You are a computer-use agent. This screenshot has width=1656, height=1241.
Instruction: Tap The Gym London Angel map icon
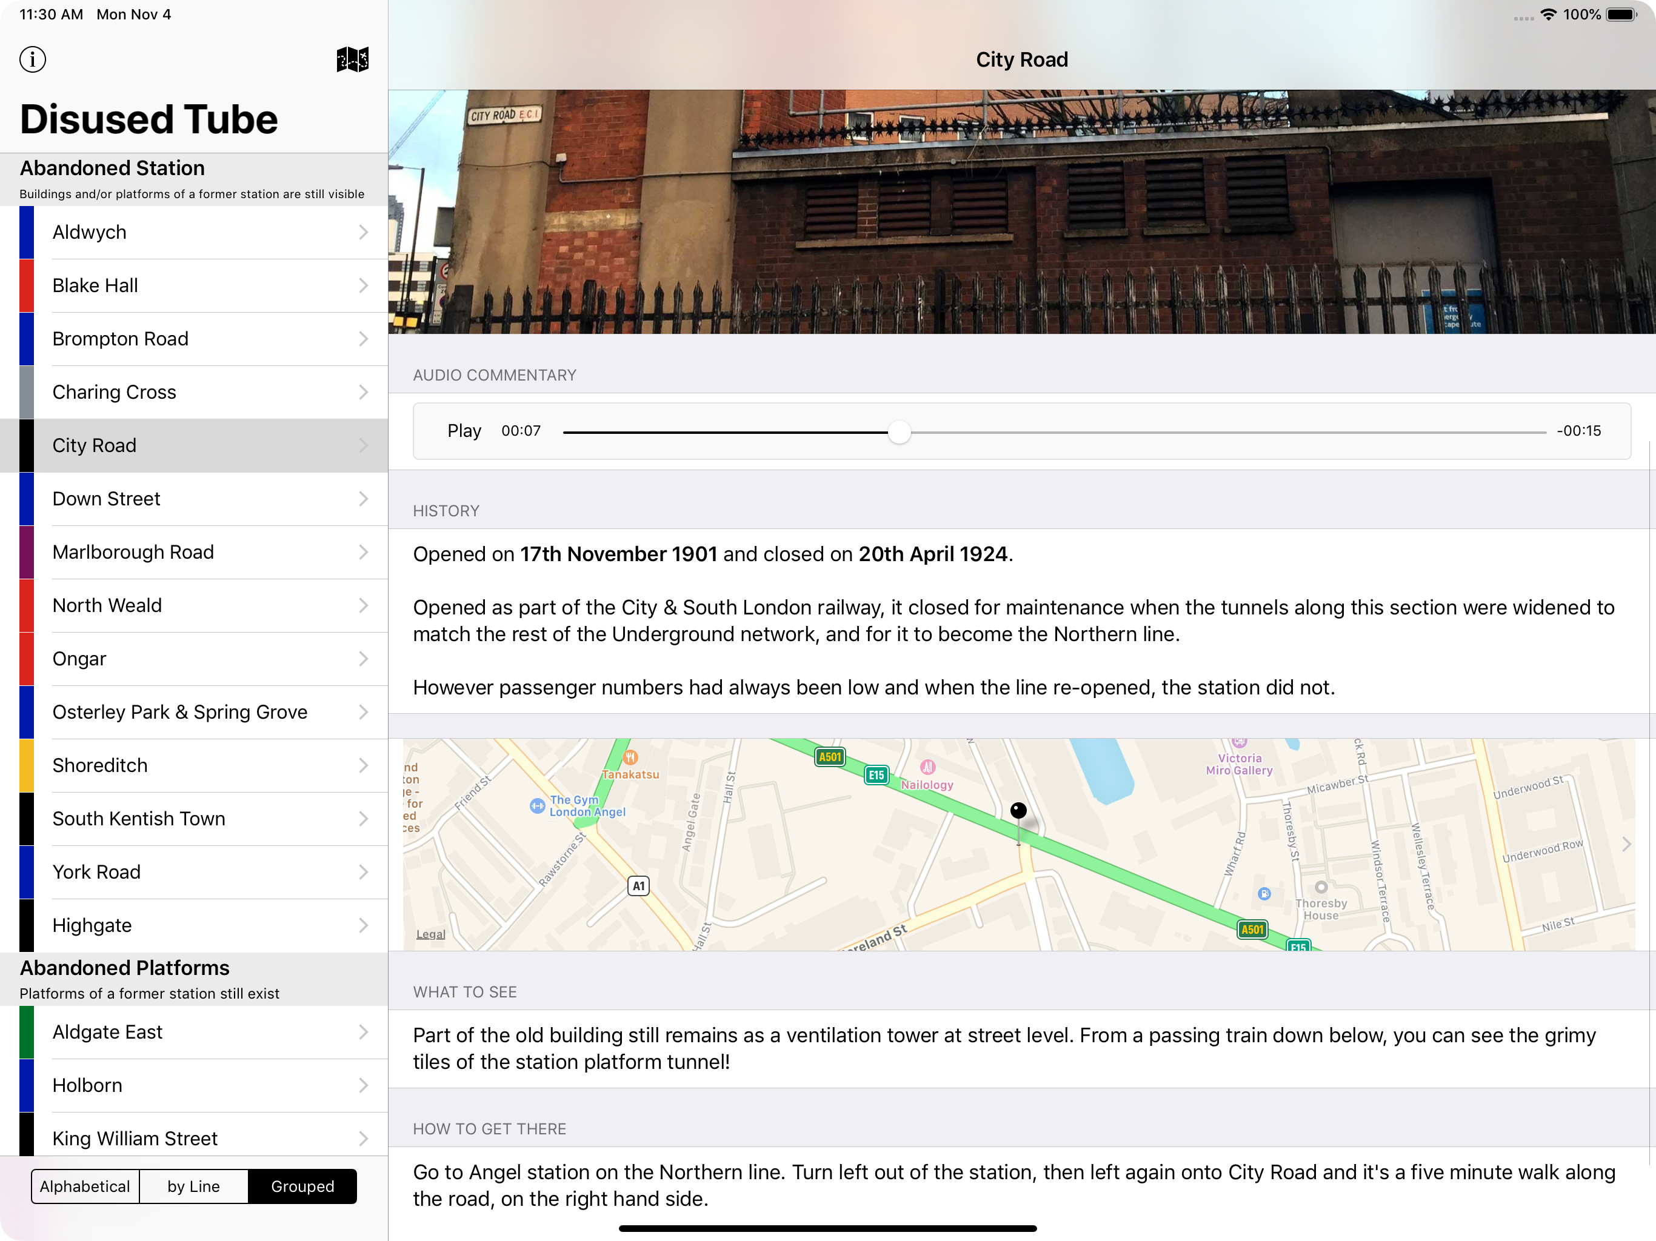pos(537,805)
